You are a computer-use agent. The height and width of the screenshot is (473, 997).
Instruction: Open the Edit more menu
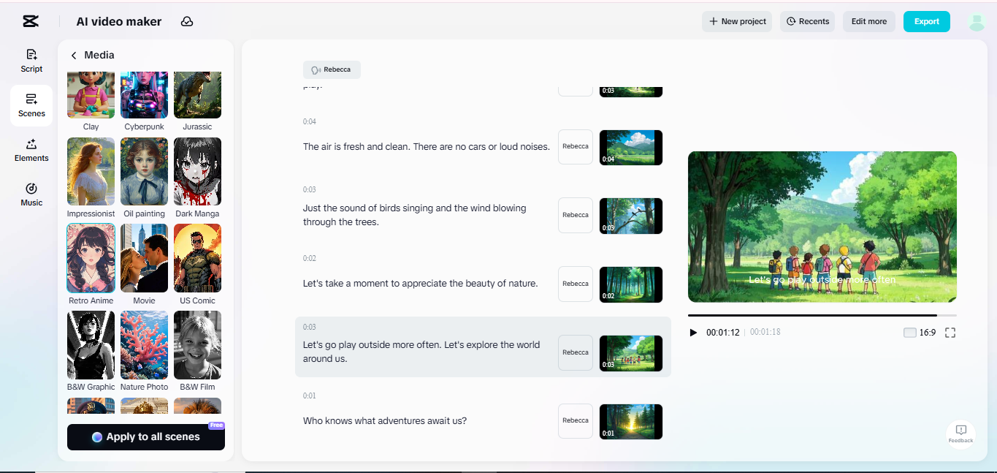coord(868,21)
